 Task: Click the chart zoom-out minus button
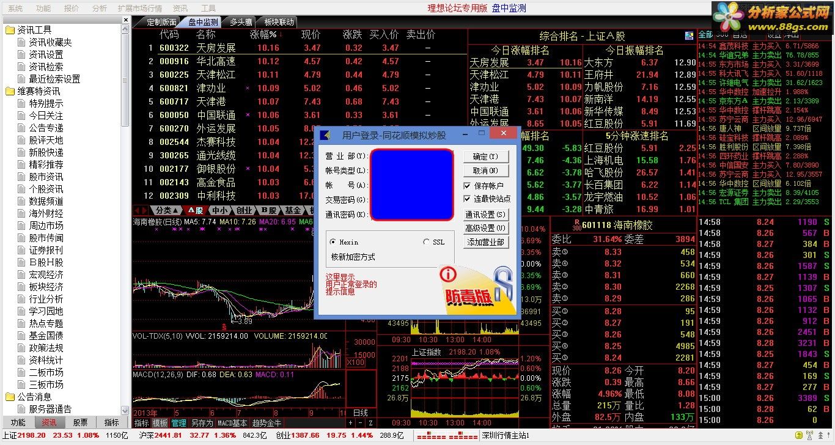360,423
